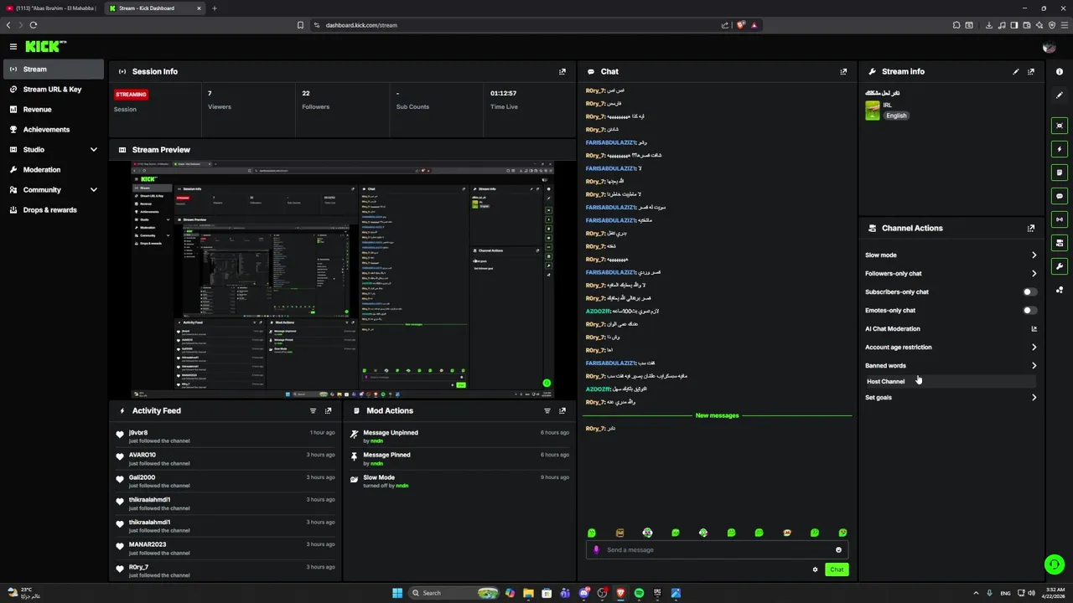Click the Windows taskbar Search box

pyautogui.click(x=454, y=593)
